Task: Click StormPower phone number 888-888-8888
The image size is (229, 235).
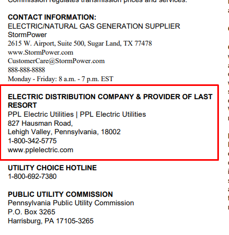Action: (27, 70)
